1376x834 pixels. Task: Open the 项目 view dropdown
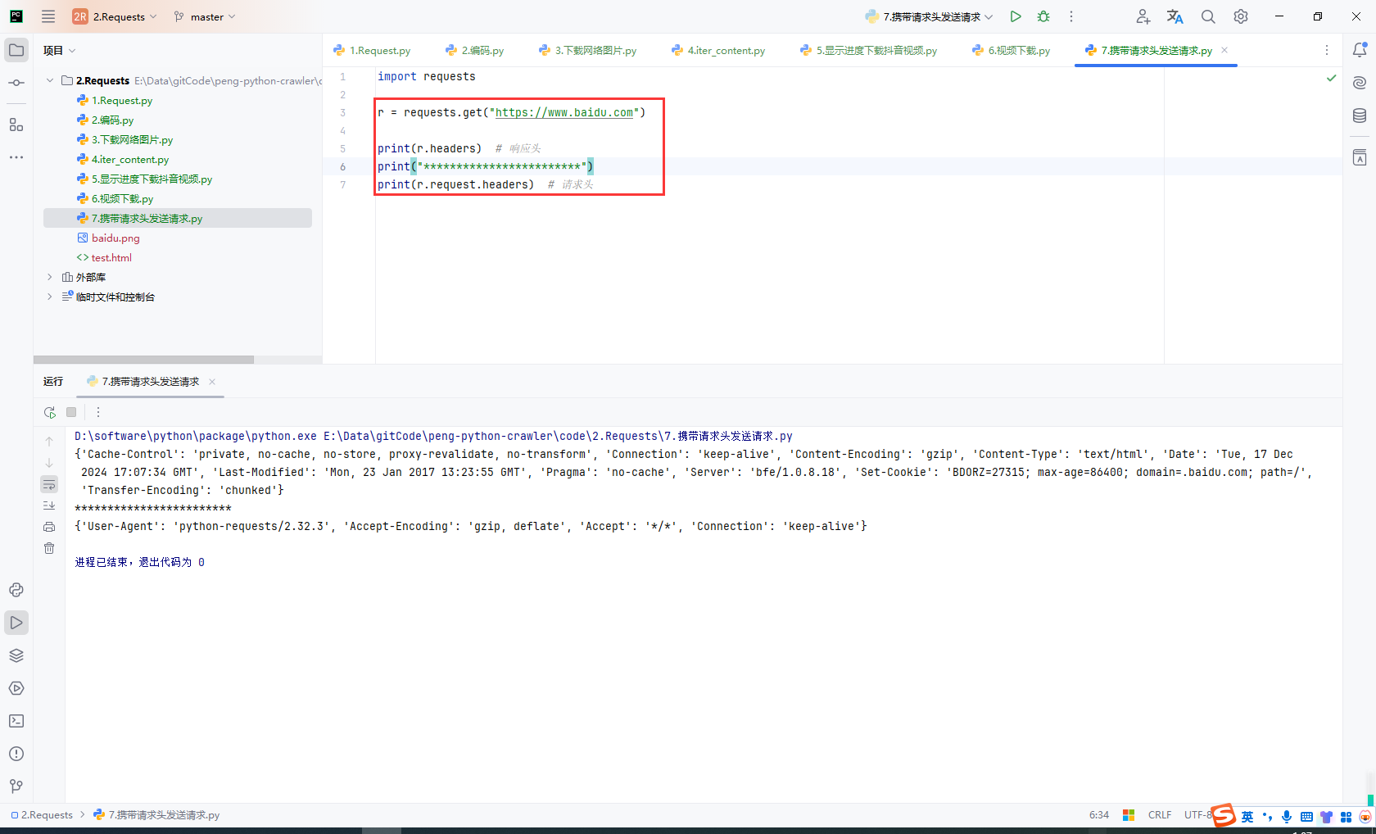pyautogui.click(x=59, y=50)
